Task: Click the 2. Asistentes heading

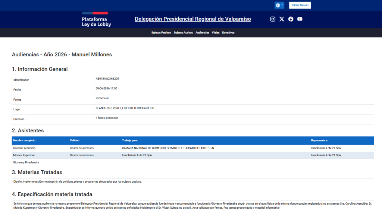Action: tap(28, 130)
